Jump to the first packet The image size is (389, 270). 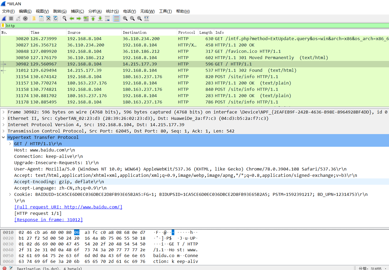pyautogui.click(x=93, y=18)
